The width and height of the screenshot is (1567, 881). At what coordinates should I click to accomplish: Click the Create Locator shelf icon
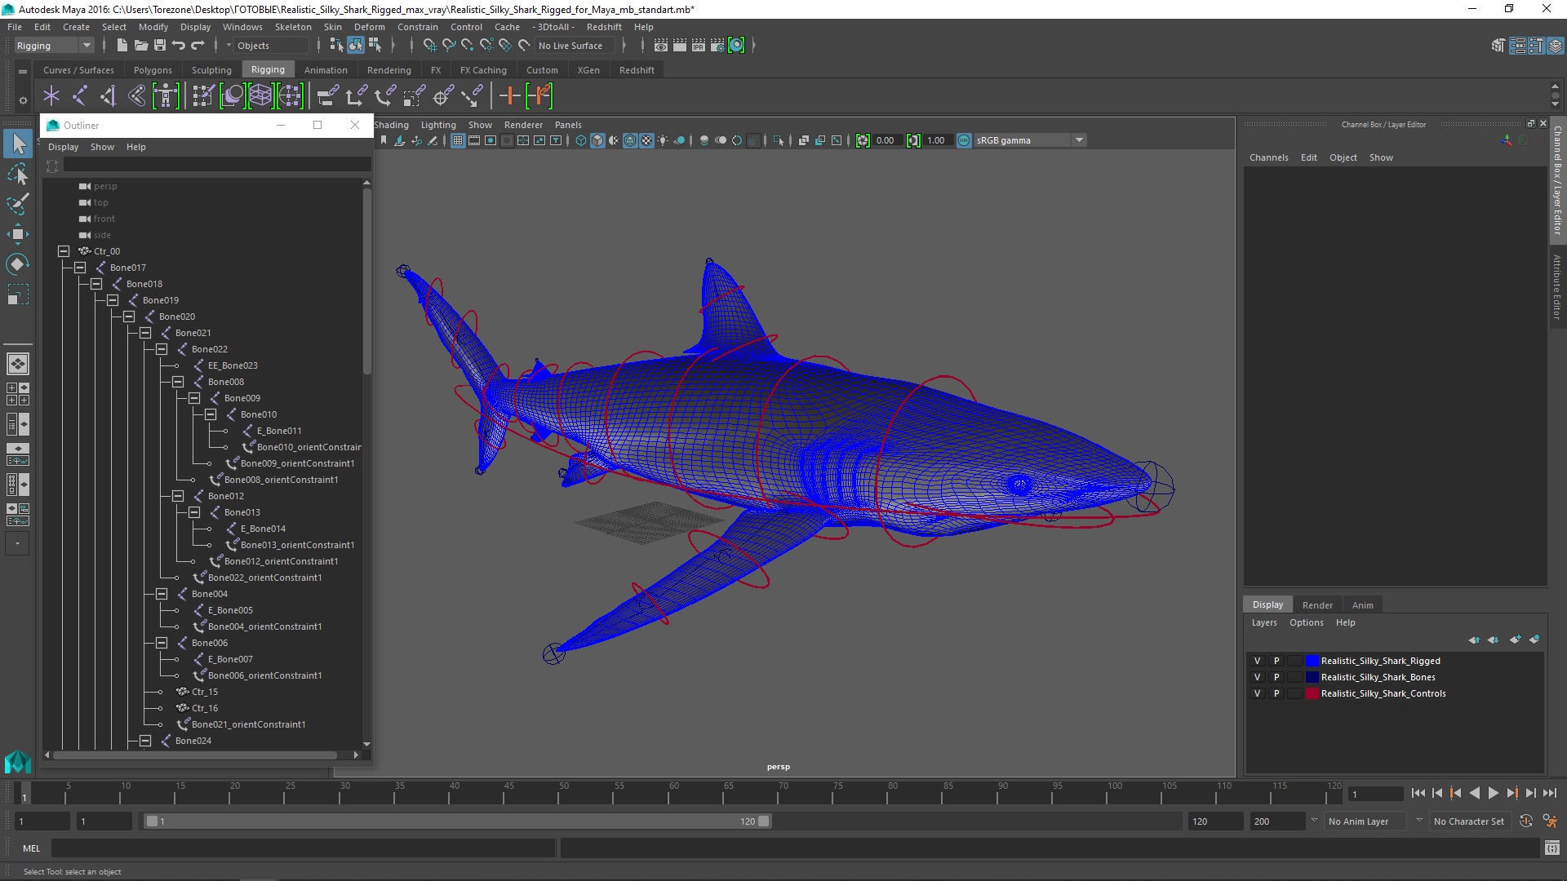[x=51, y=96]
